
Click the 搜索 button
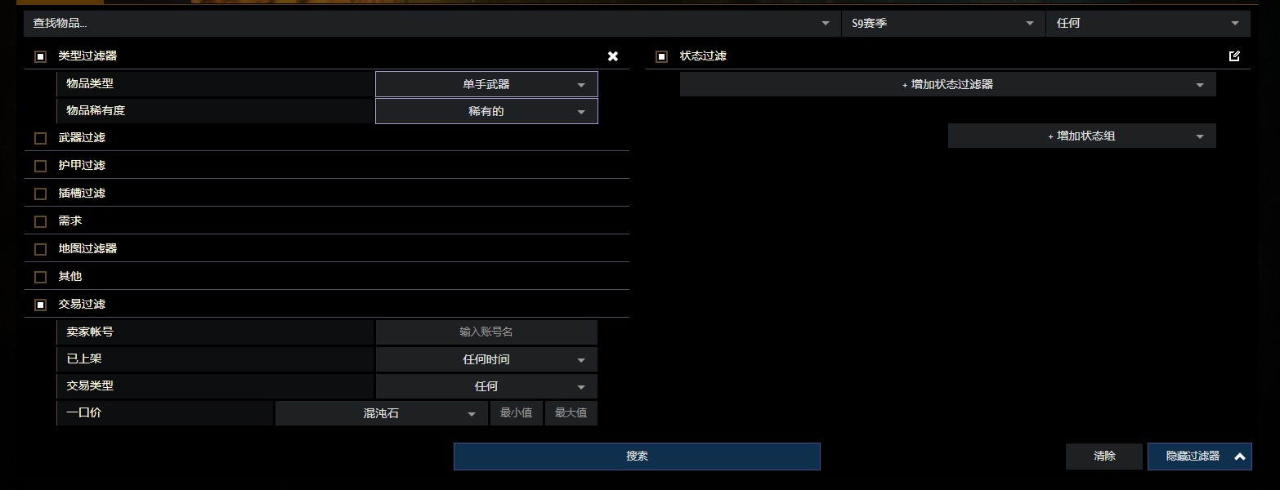(x=637, y=457)
